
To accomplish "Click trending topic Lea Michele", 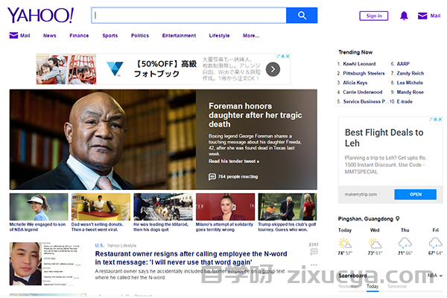I will 410,83.
